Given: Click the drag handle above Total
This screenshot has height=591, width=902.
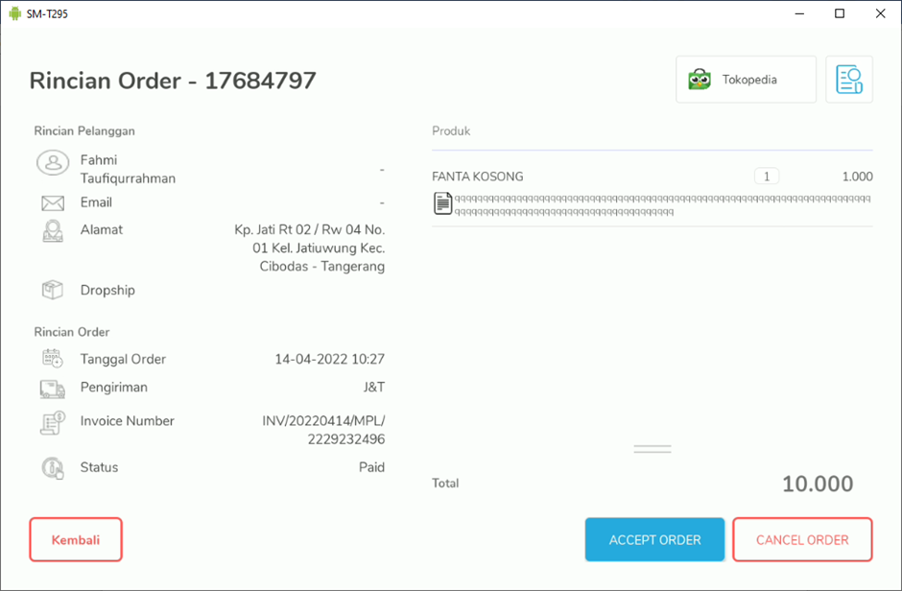Looking at the screenshot, I should 653,449.
